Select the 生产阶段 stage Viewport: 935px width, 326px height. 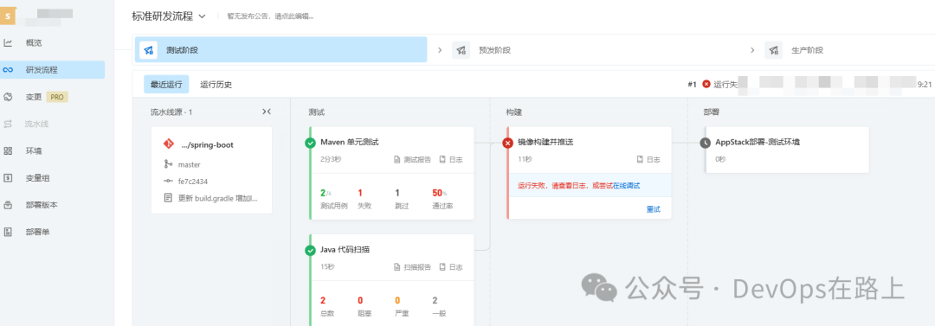[x=807, y=50]
